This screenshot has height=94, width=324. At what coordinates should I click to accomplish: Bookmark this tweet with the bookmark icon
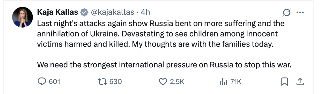pyautogui.click(x=285, y=82)
